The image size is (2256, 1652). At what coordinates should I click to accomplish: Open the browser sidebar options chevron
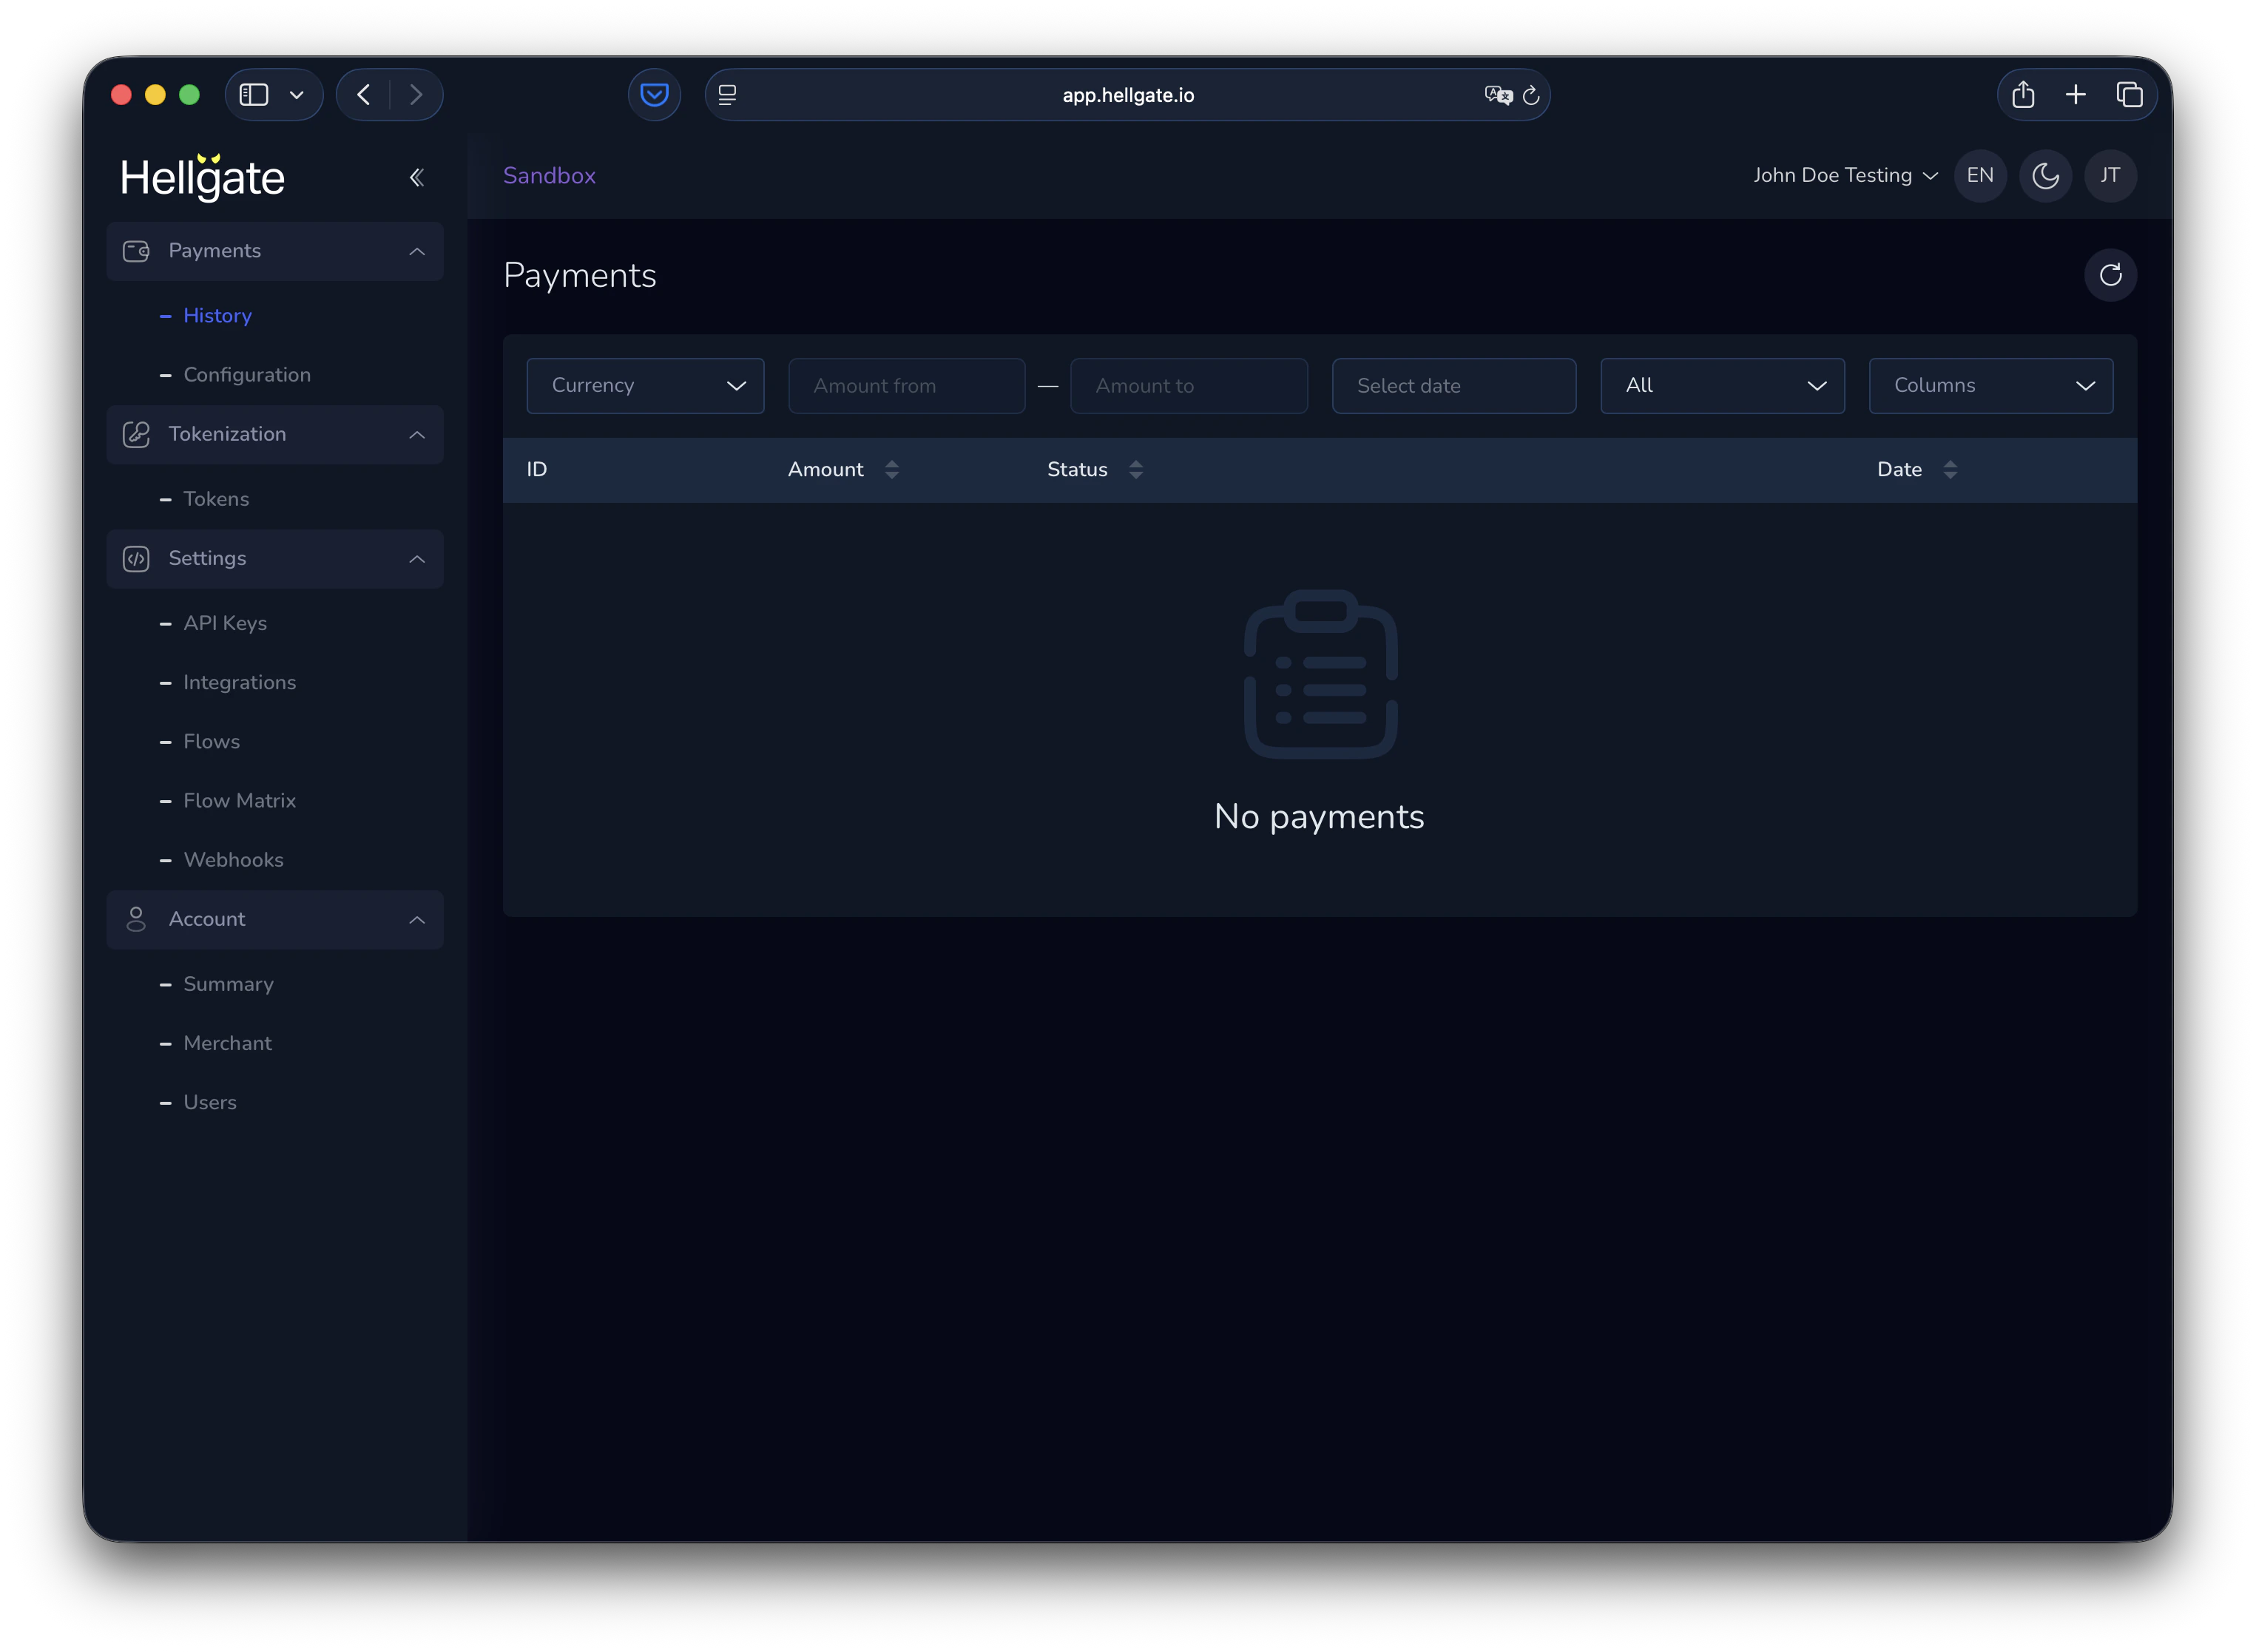pyautogui.click(x=296, y=95)
